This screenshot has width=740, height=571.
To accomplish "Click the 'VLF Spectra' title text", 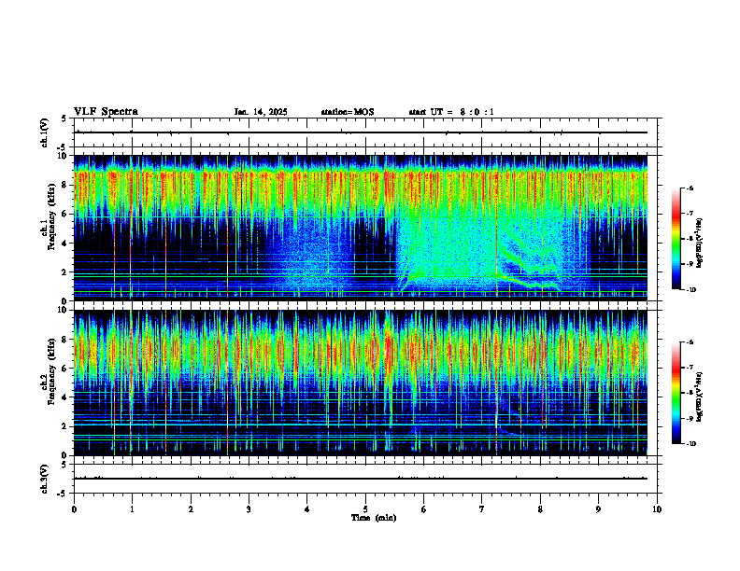I will tap(106, 111).
